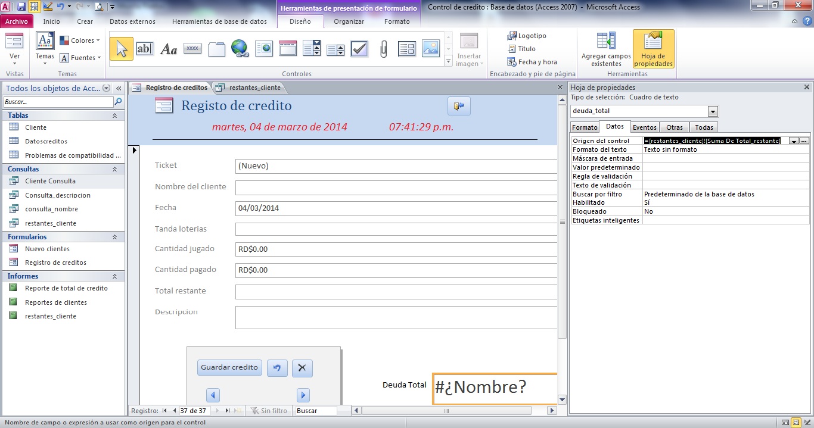Select the Hyperlink control tool

point(240,49)
